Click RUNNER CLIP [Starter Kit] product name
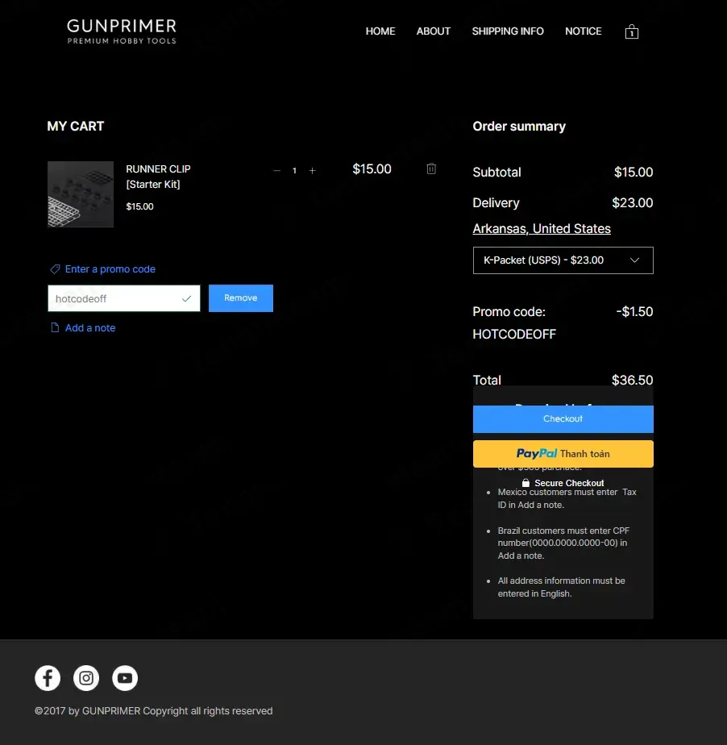727x745 pixels. [158, 177]
